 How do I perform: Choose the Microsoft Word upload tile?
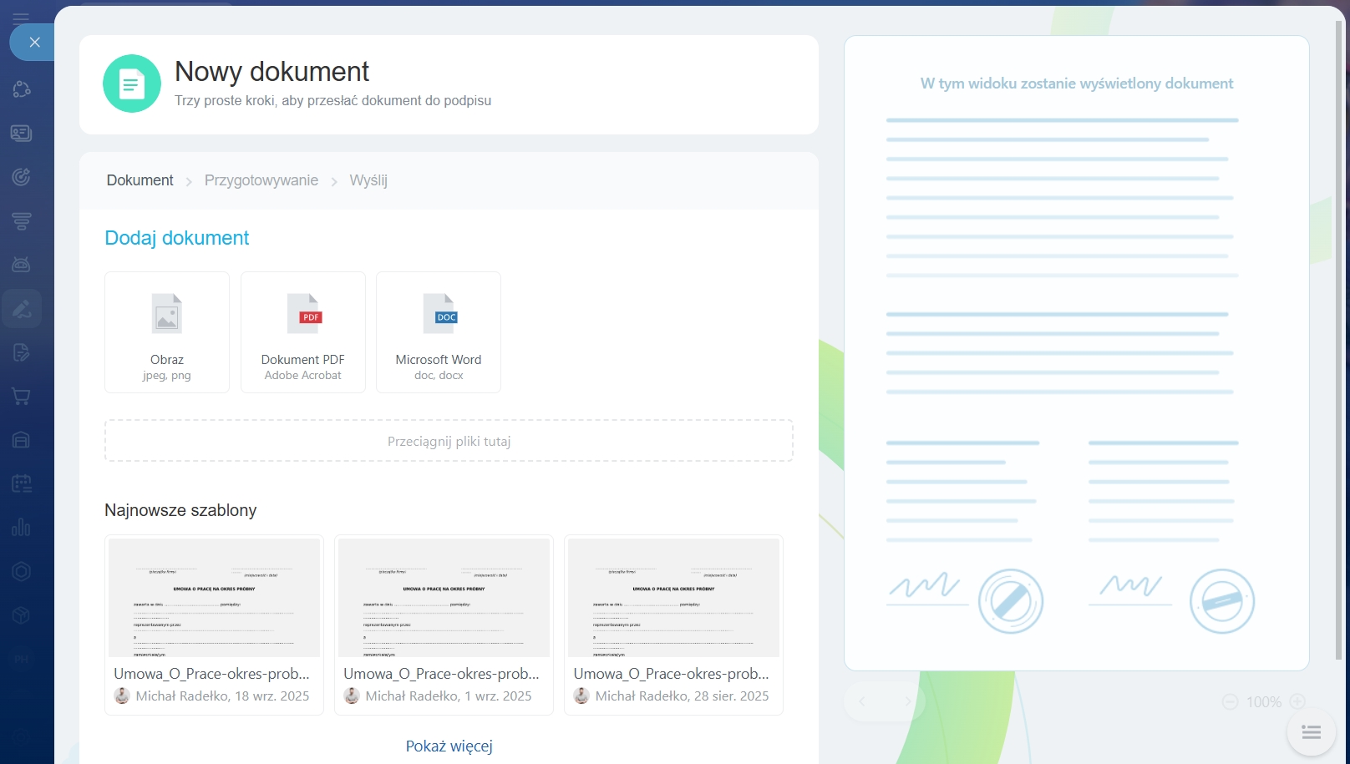click(x=439, y=332)
